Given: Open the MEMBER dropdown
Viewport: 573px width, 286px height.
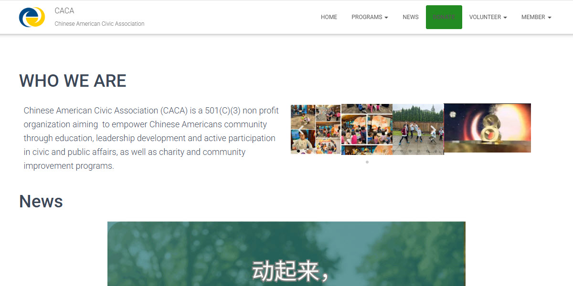Looking at the screenshot, I should [536, 17].
